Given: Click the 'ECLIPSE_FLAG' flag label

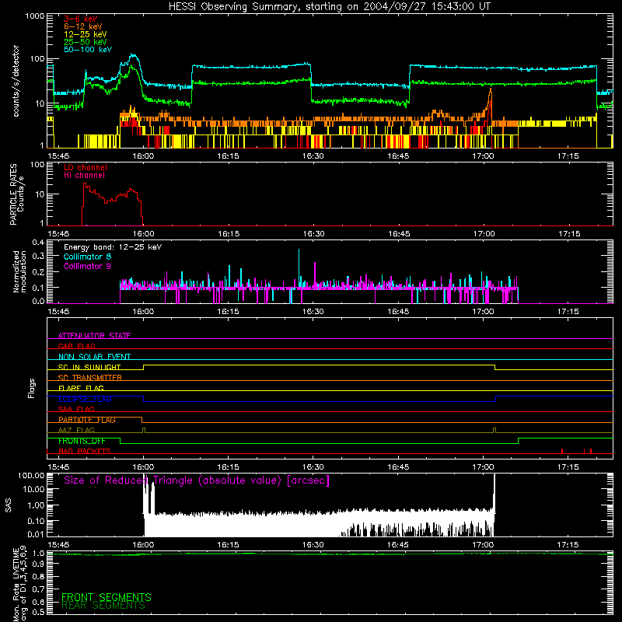Looking at the screenshot, I should click(85, 399).
